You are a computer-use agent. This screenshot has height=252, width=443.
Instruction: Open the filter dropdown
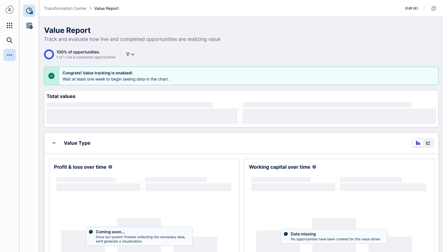[x=130, y=54]
